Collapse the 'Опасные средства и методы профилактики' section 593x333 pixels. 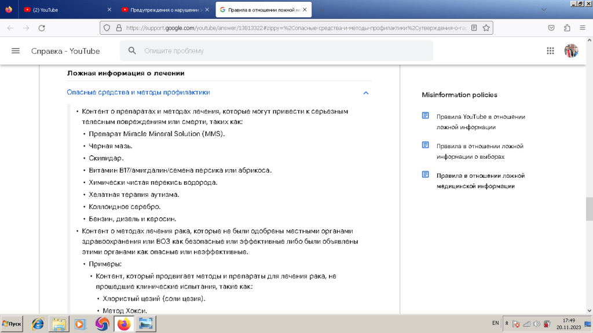pos(365,93)
